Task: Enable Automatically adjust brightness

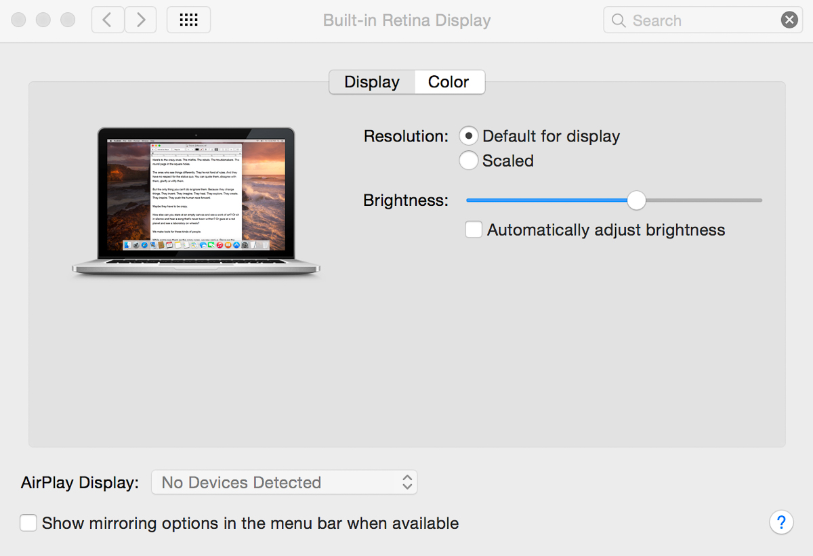Action: click(x=474, y=230)
